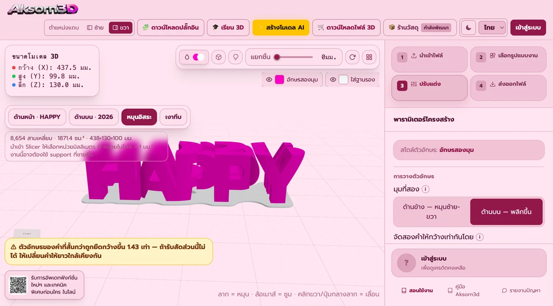Click the wireframe cube icon
Screen dimensions: 553x306
(x=219, y=57)
